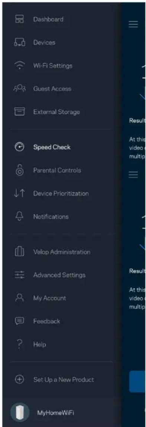
Task: Select the Devices icon in sidebar
Action: click(x=19, y=42)
